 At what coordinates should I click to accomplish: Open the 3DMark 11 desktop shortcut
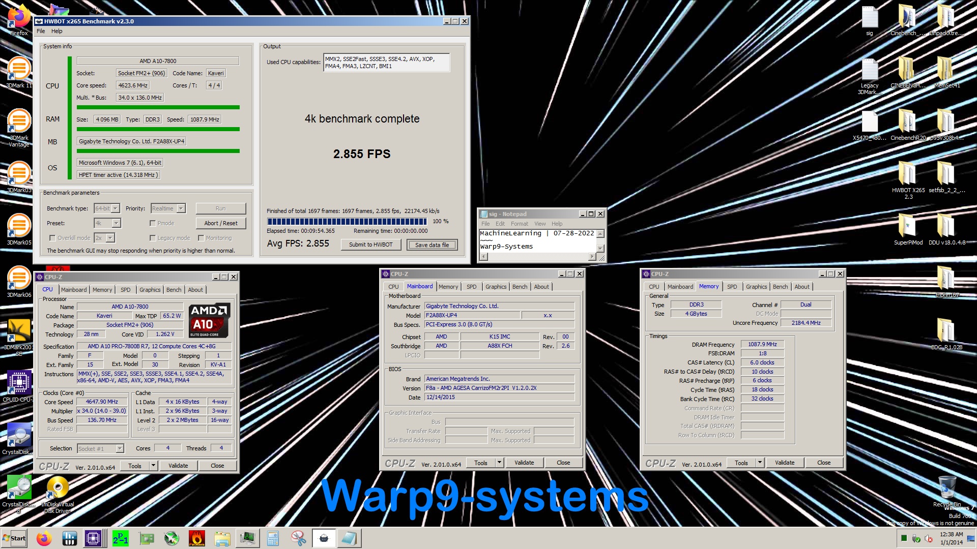(x=19, y=72)
